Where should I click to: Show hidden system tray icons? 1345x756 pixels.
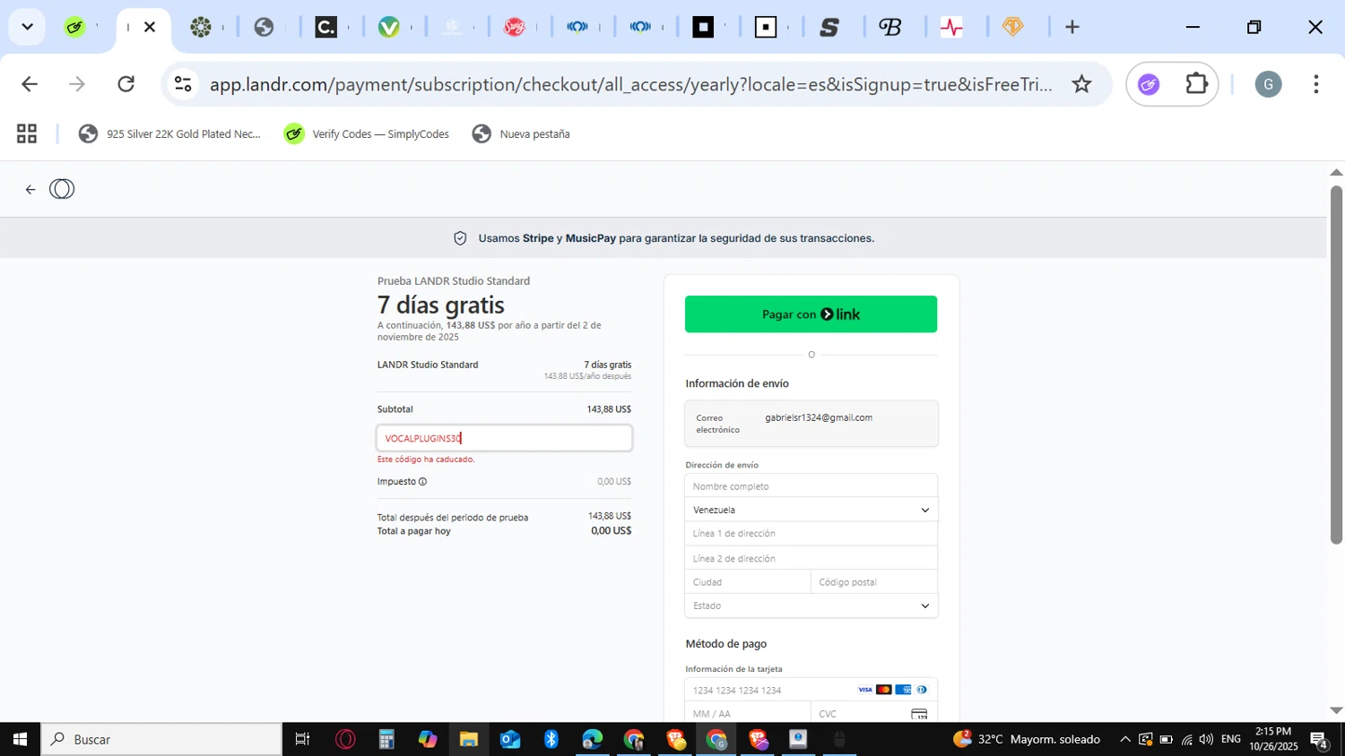[x=1125, y=739]
